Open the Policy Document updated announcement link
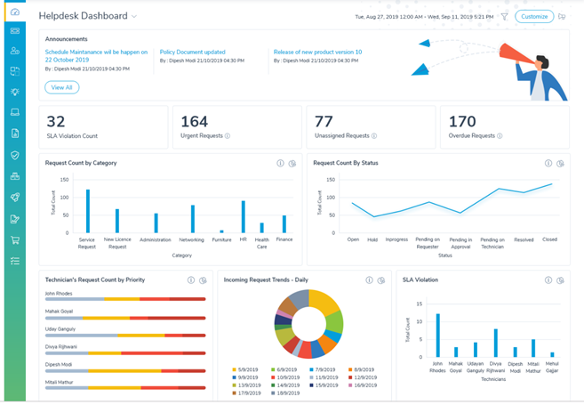 192,53
